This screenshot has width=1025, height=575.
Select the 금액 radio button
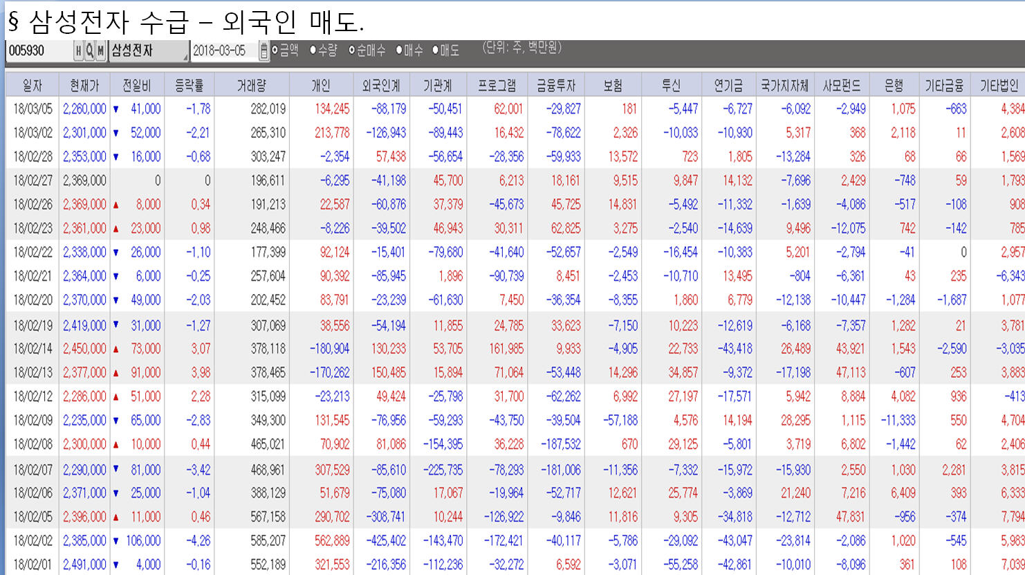tap(275, 50)
